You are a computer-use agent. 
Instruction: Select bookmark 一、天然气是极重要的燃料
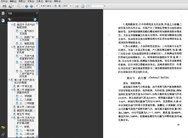(x=27, y=57)
